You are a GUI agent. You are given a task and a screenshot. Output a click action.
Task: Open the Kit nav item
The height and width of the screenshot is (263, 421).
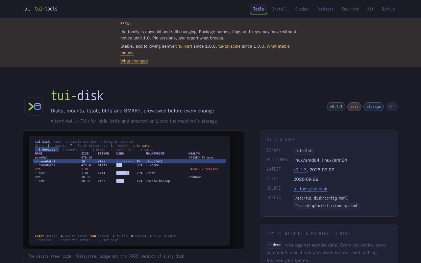tap(370, 9)
